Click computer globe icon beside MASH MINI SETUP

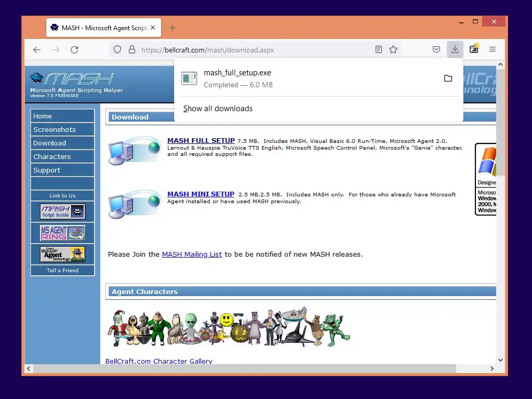tap(135, 204)
